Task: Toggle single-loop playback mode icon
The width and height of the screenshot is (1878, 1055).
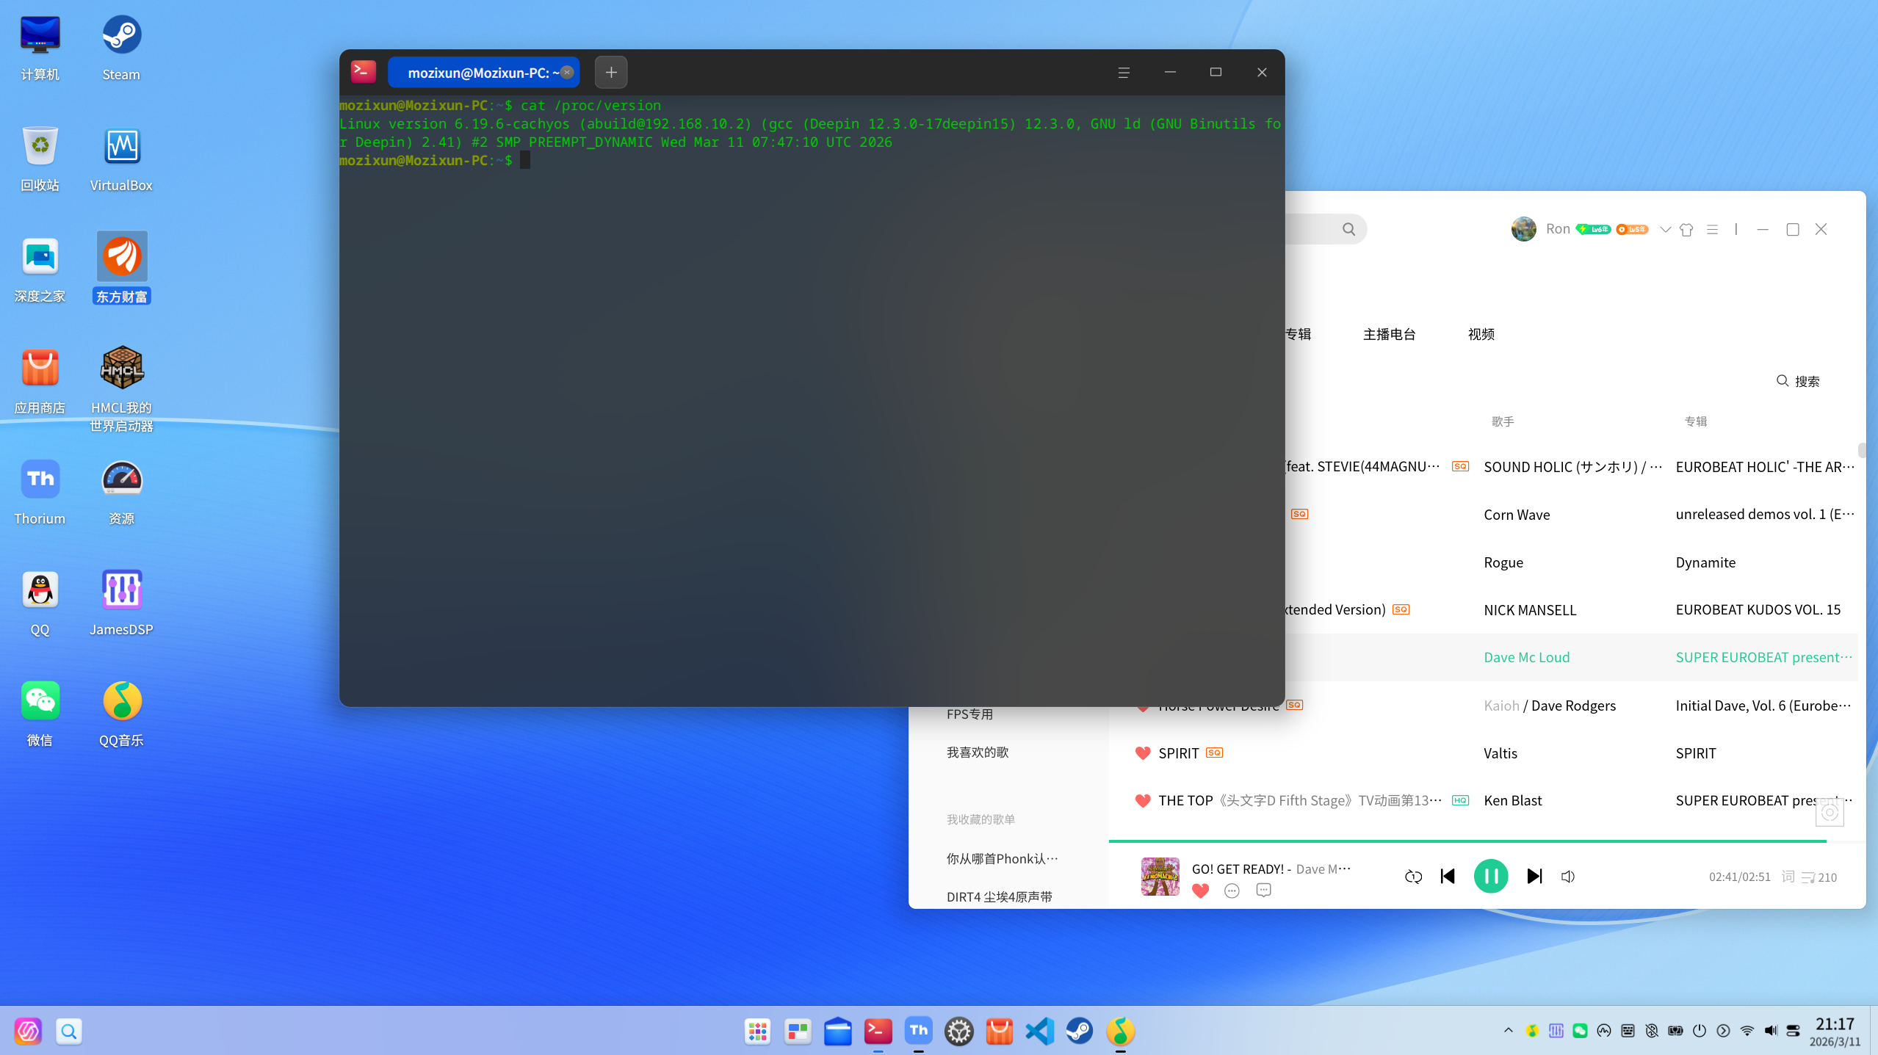Action: click(x=1413, y=877)
